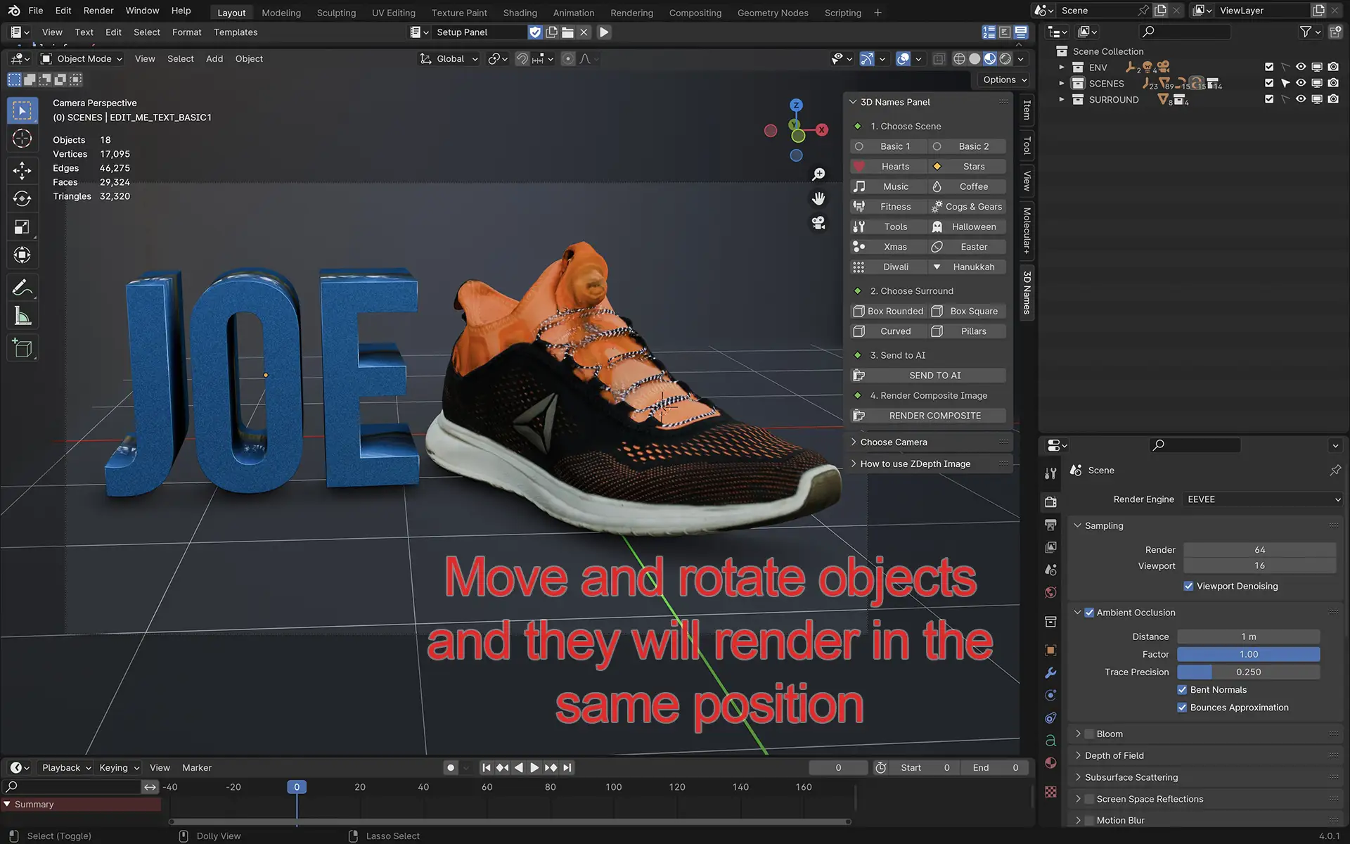Open the Render properties tab
This screenshot has height=844, width=1350.
[x=1050, y=501]
